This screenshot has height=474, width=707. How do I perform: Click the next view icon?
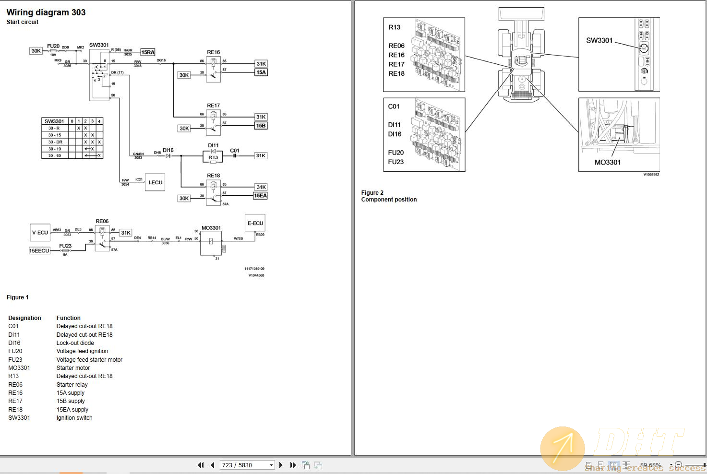pos(318,465)
